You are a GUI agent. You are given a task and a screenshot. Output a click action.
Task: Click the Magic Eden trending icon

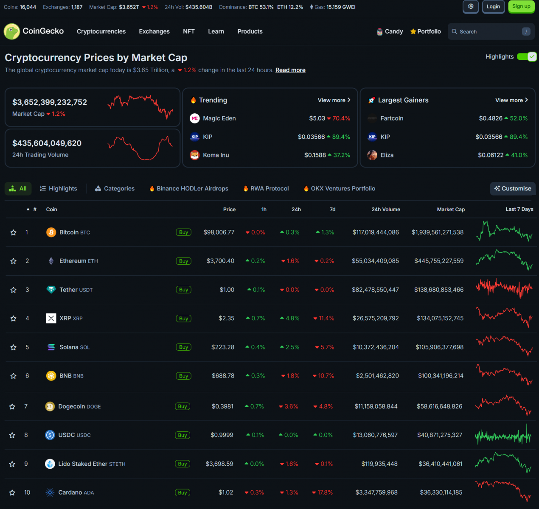tap(195, 118)
